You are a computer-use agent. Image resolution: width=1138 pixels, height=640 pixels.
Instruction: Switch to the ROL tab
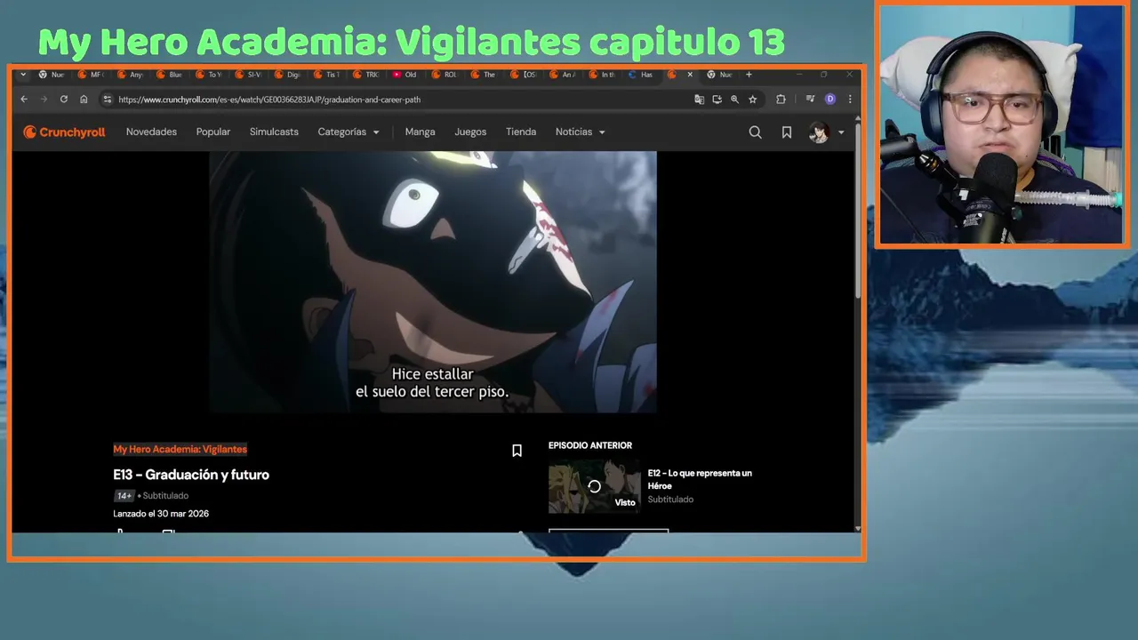click(x=444, y=75)
